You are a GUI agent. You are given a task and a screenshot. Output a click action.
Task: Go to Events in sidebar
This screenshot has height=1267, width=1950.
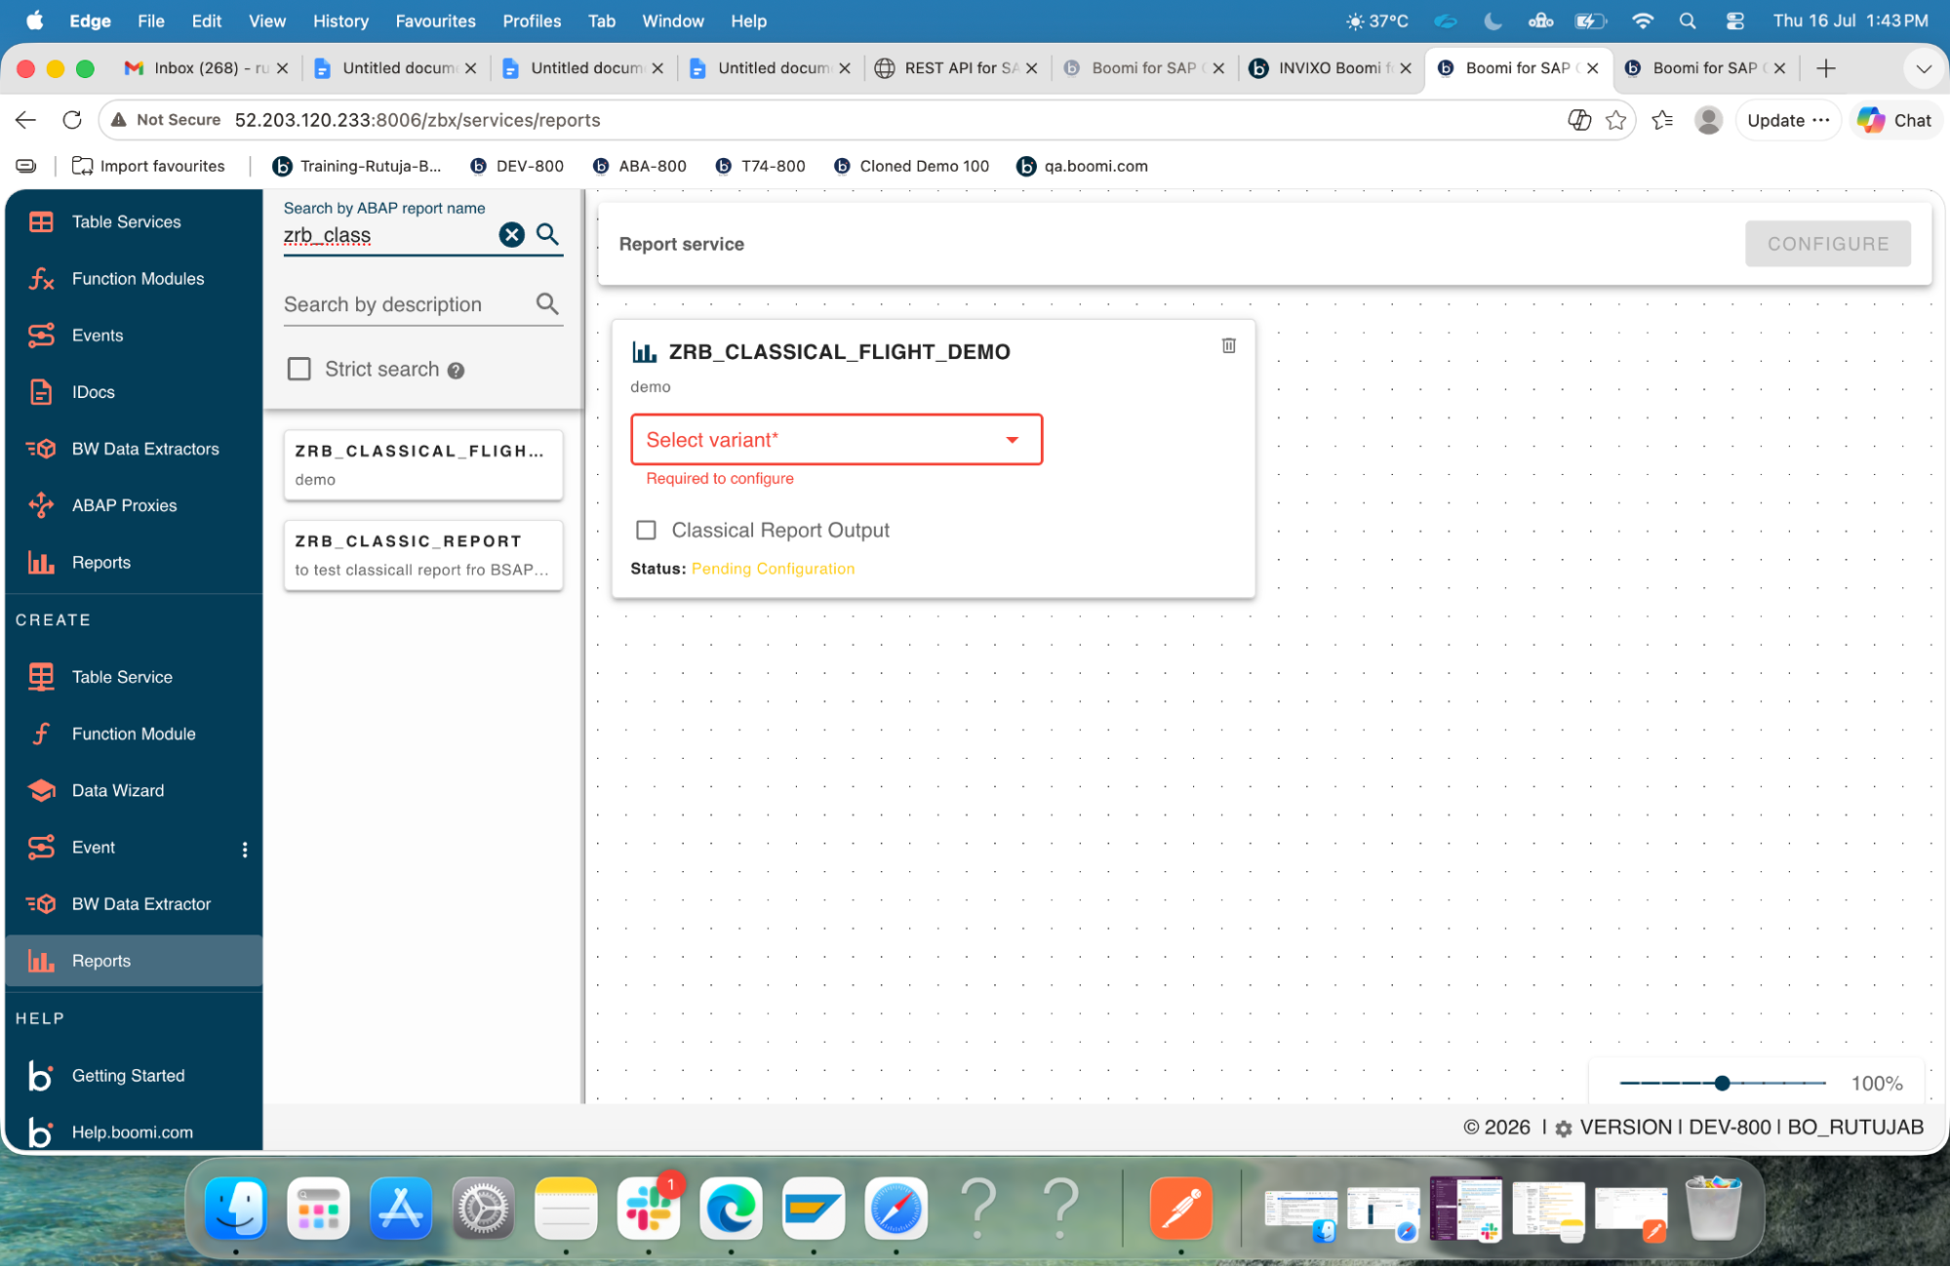point(98,336)
